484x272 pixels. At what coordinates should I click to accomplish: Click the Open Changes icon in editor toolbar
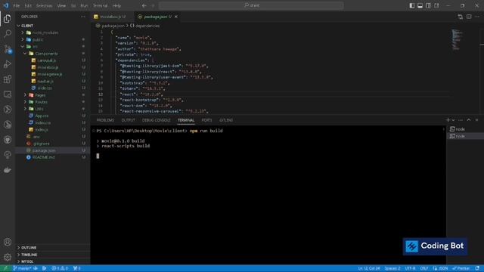[461, 17]
